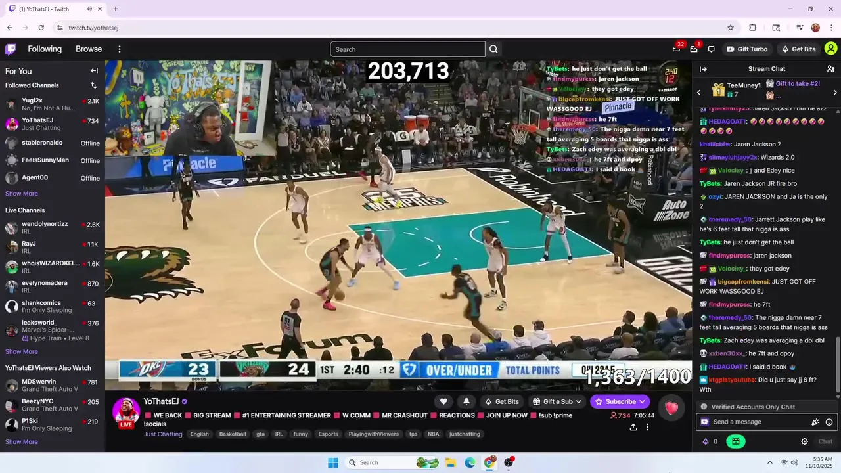Click the search magnifier button
This screenshot has width=841, height=473.
(493, 49)
